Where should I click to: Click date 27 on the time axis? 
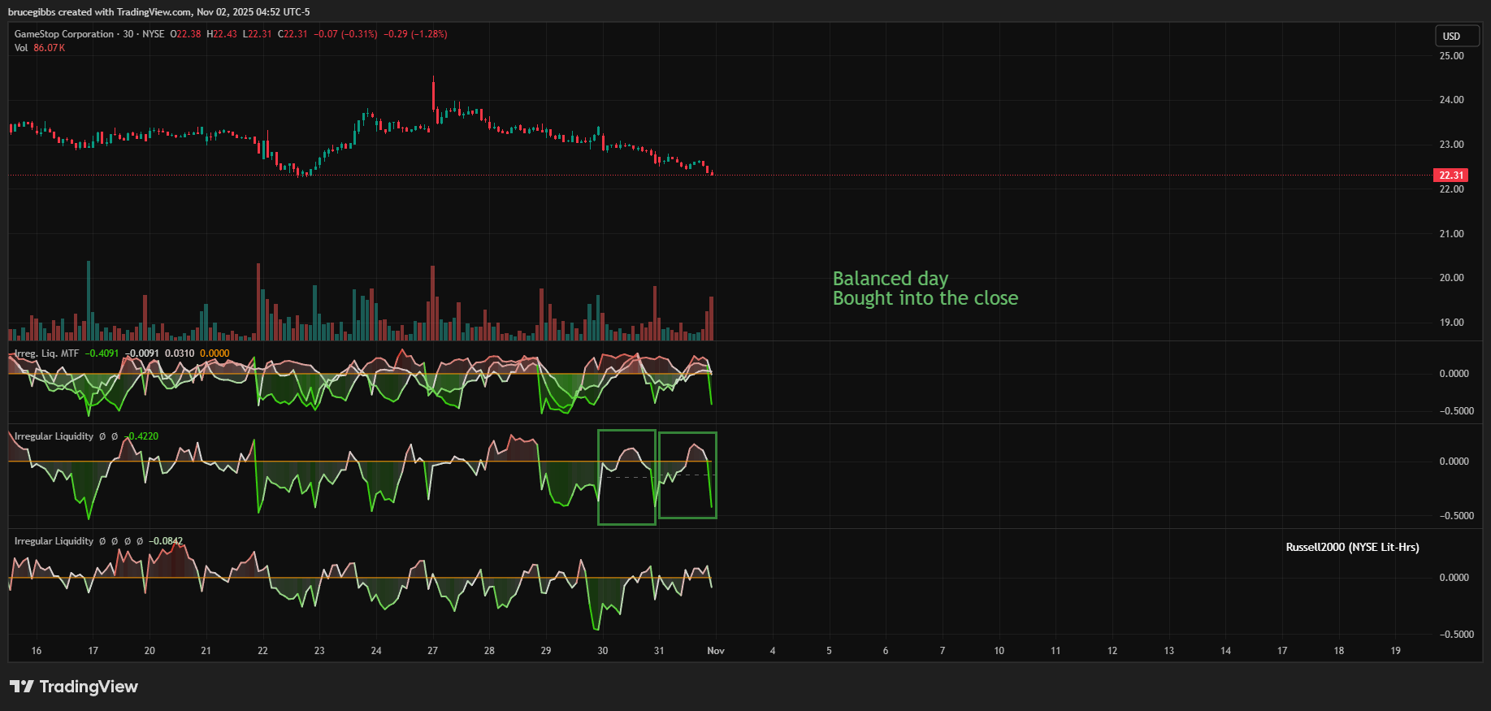click(432, 651)
